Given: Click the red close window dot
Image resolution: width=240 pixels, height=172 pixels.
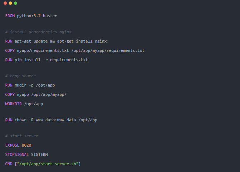Looking at the screenshot, I should [x=5, y=3].
